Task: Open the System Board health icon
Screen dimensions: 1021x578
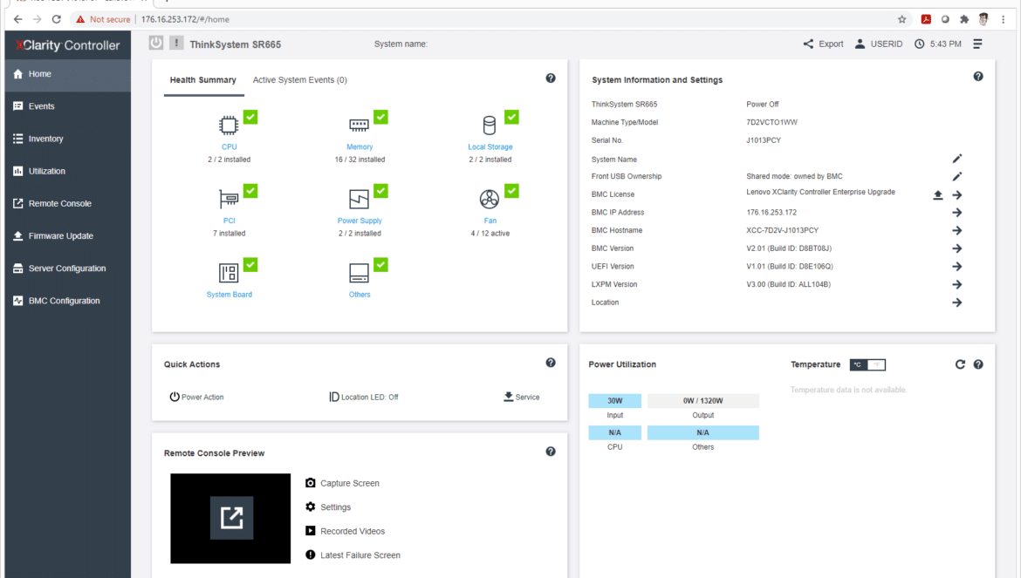Action: tap(229, 272)
